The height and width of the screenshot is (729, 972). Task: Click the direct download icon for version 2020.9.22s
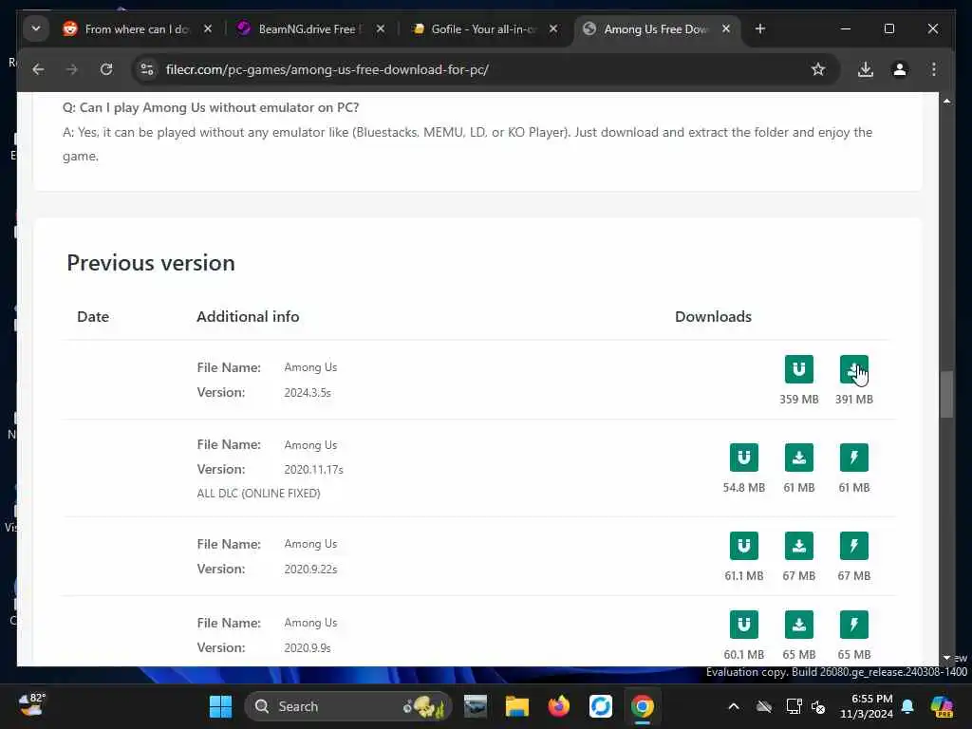click(x=798, y=546)
